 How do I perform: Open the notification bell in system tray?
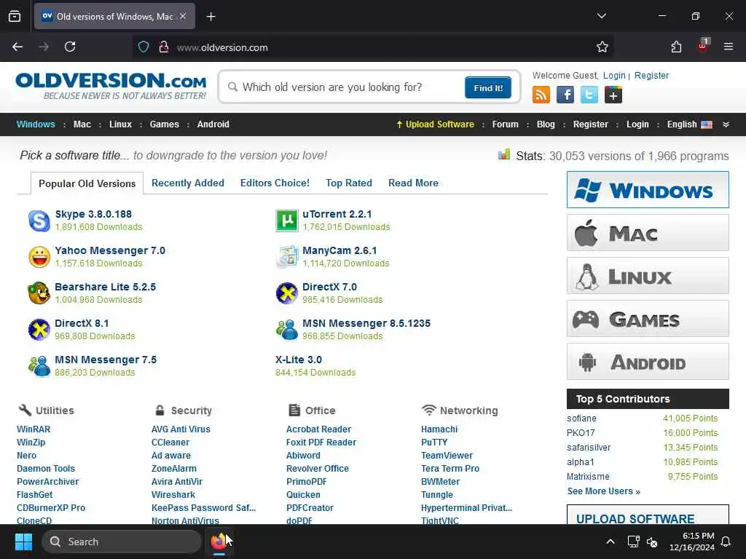726,542
